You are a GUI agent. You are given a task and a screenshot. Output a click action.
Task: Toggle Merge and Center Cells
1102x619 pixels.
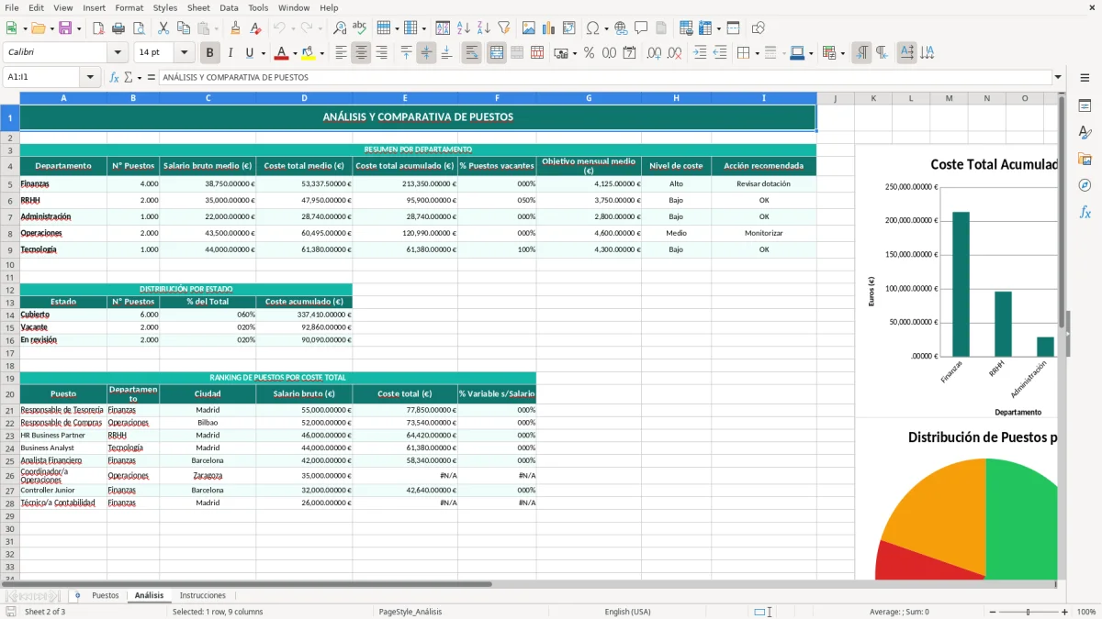497,53
